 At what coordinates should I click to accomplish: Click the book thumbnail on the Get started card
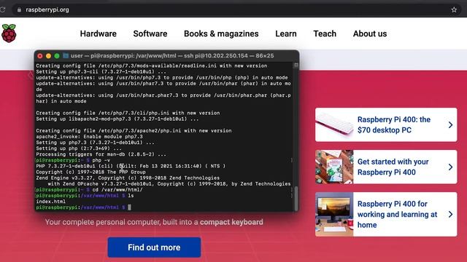(x=334, y=167)
